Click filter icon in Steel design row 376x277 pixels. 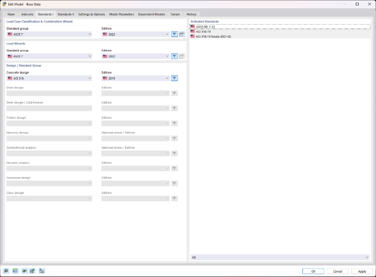(x=174, y=93)
